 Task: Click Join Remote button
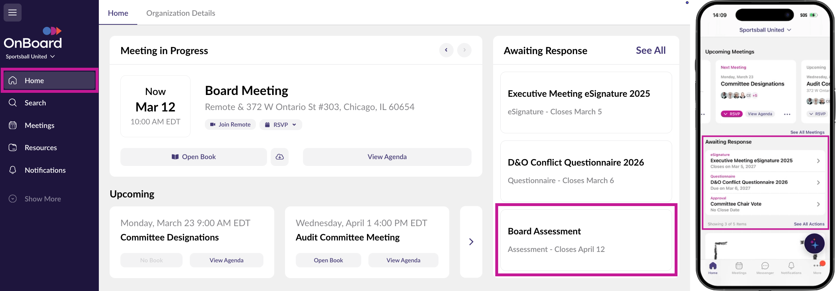click(x=230, y=125)
